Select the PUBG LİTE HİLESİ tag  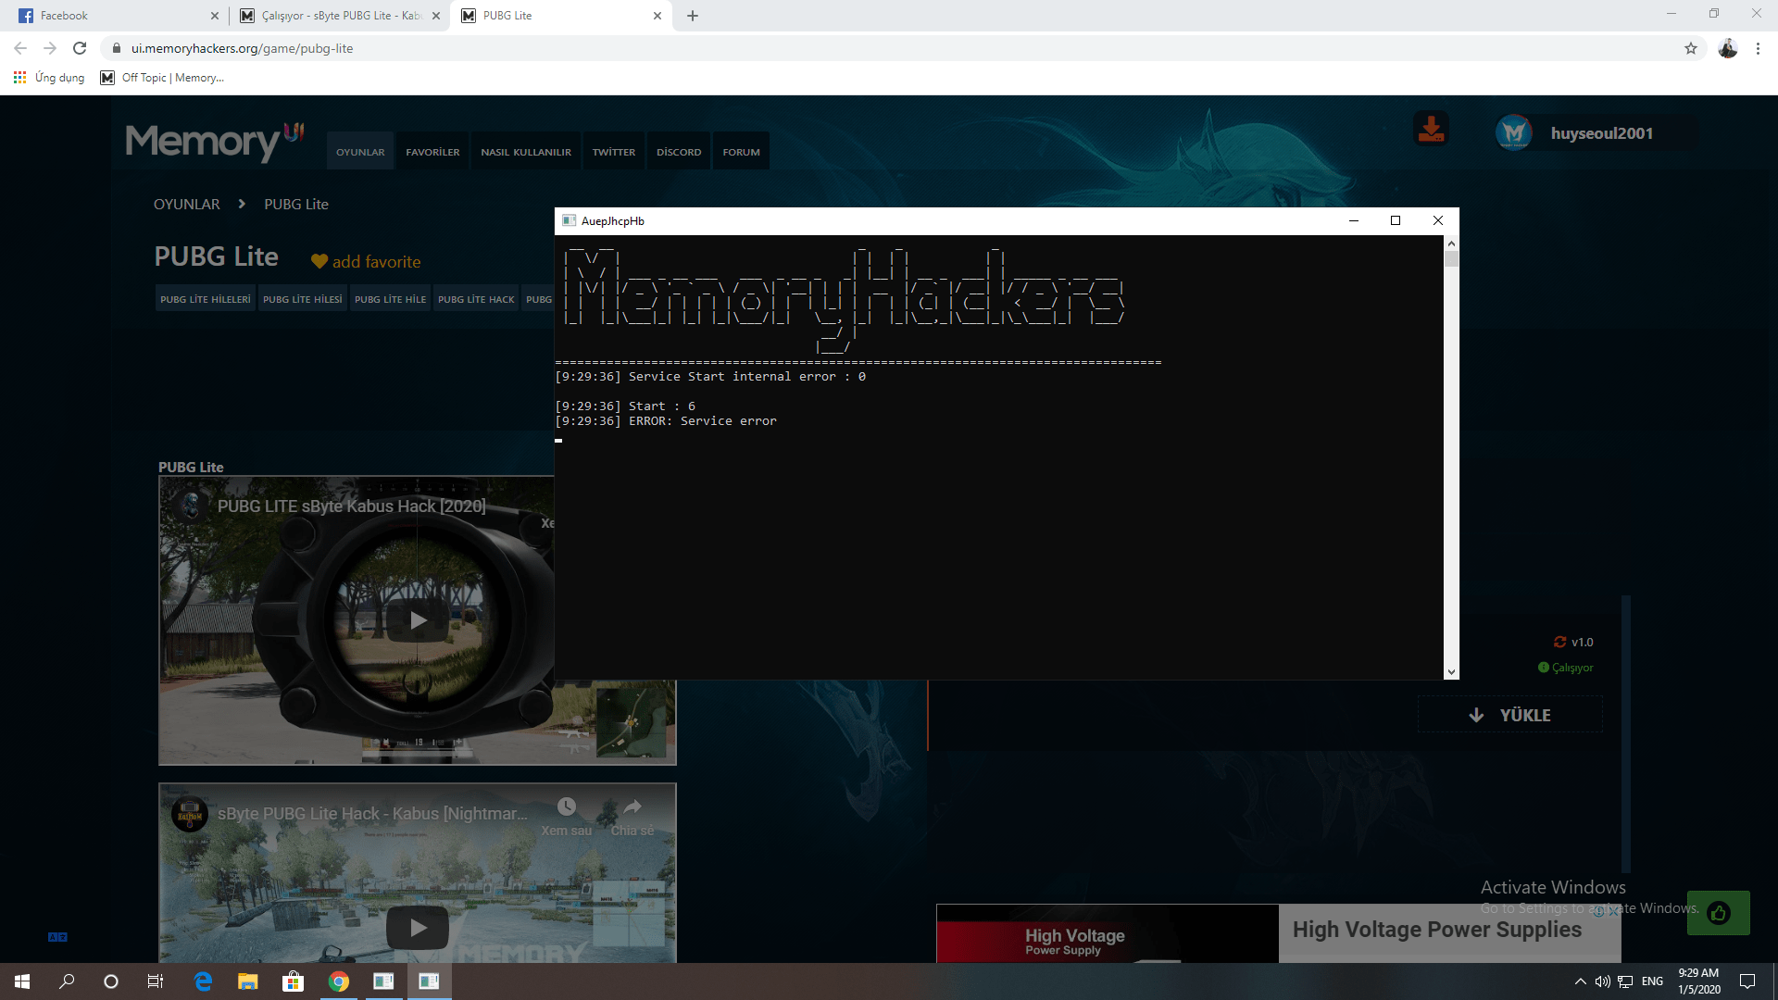point(302,299)
